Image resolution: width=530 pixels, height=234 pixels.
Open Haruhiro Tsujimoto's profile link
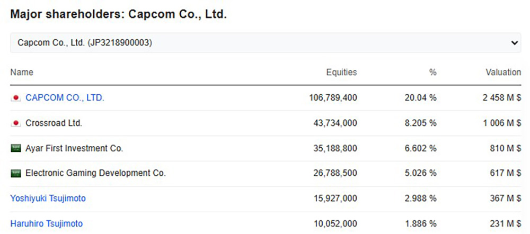click(46, 224)
